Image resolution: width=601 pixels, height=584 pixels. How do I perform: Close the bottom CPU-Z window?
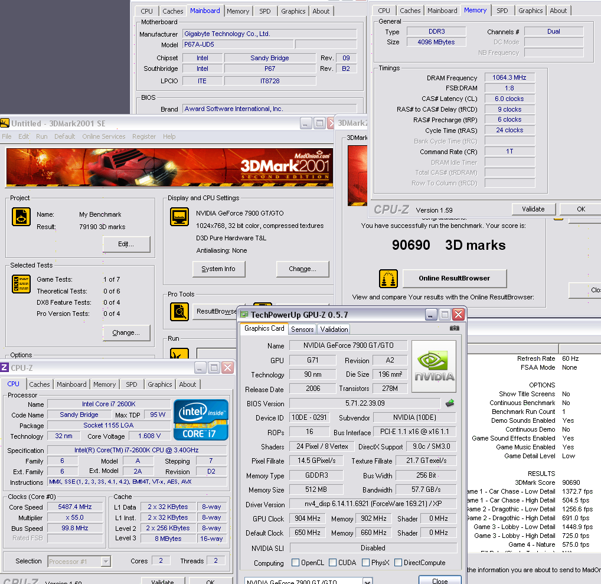click(228, 368)
